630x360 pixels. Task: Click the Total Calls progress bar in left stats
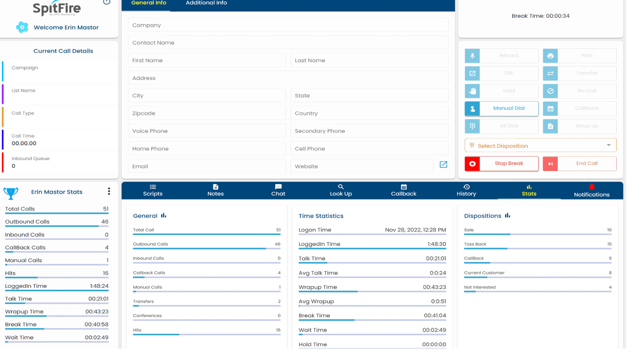[57, 213]
